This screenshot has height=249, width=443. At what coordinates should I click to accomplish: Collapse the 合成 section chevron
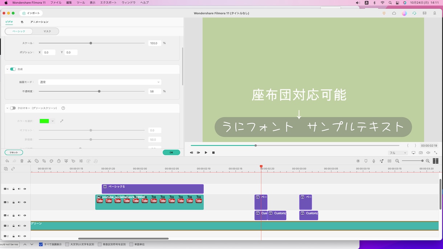7,69
